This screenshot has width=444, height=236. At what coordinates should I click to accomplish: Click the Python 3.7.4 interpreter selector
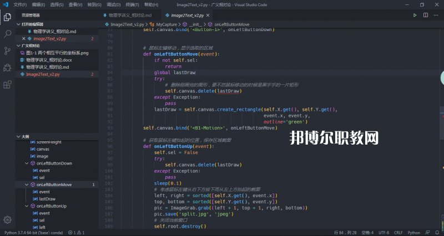click(x=33, y=233)
